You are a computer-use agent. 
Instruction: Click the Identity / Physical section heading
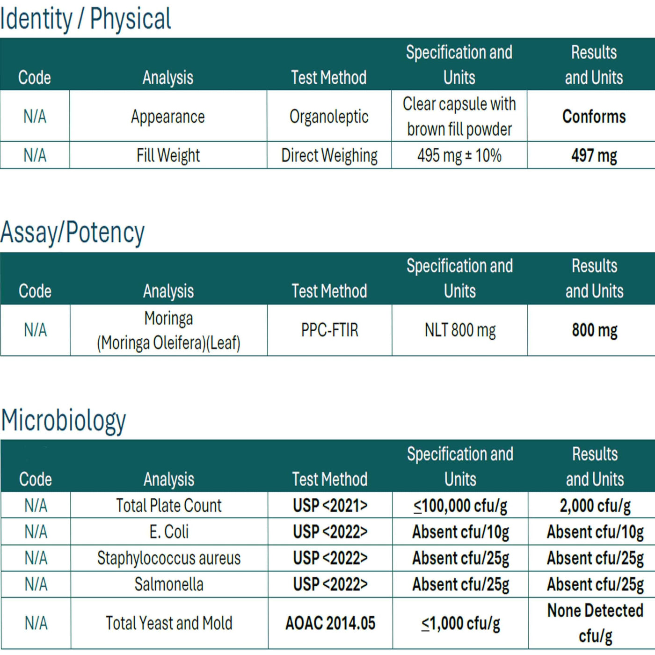tap(86, 19)
